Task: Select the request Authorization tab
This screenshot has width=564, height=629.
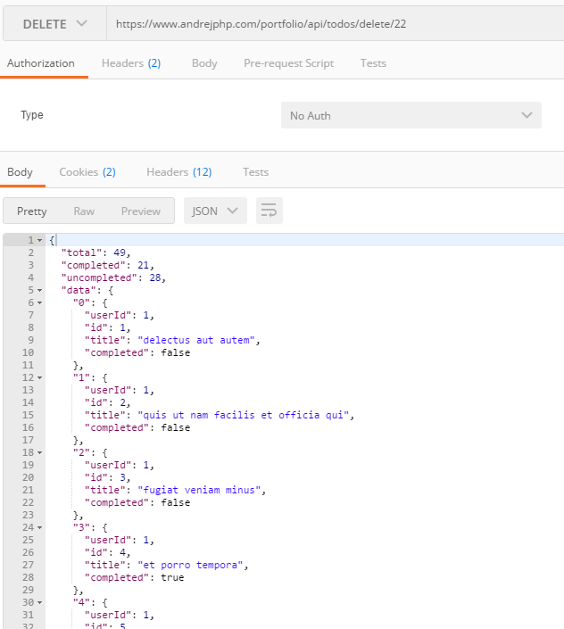Action: [41, 63]
